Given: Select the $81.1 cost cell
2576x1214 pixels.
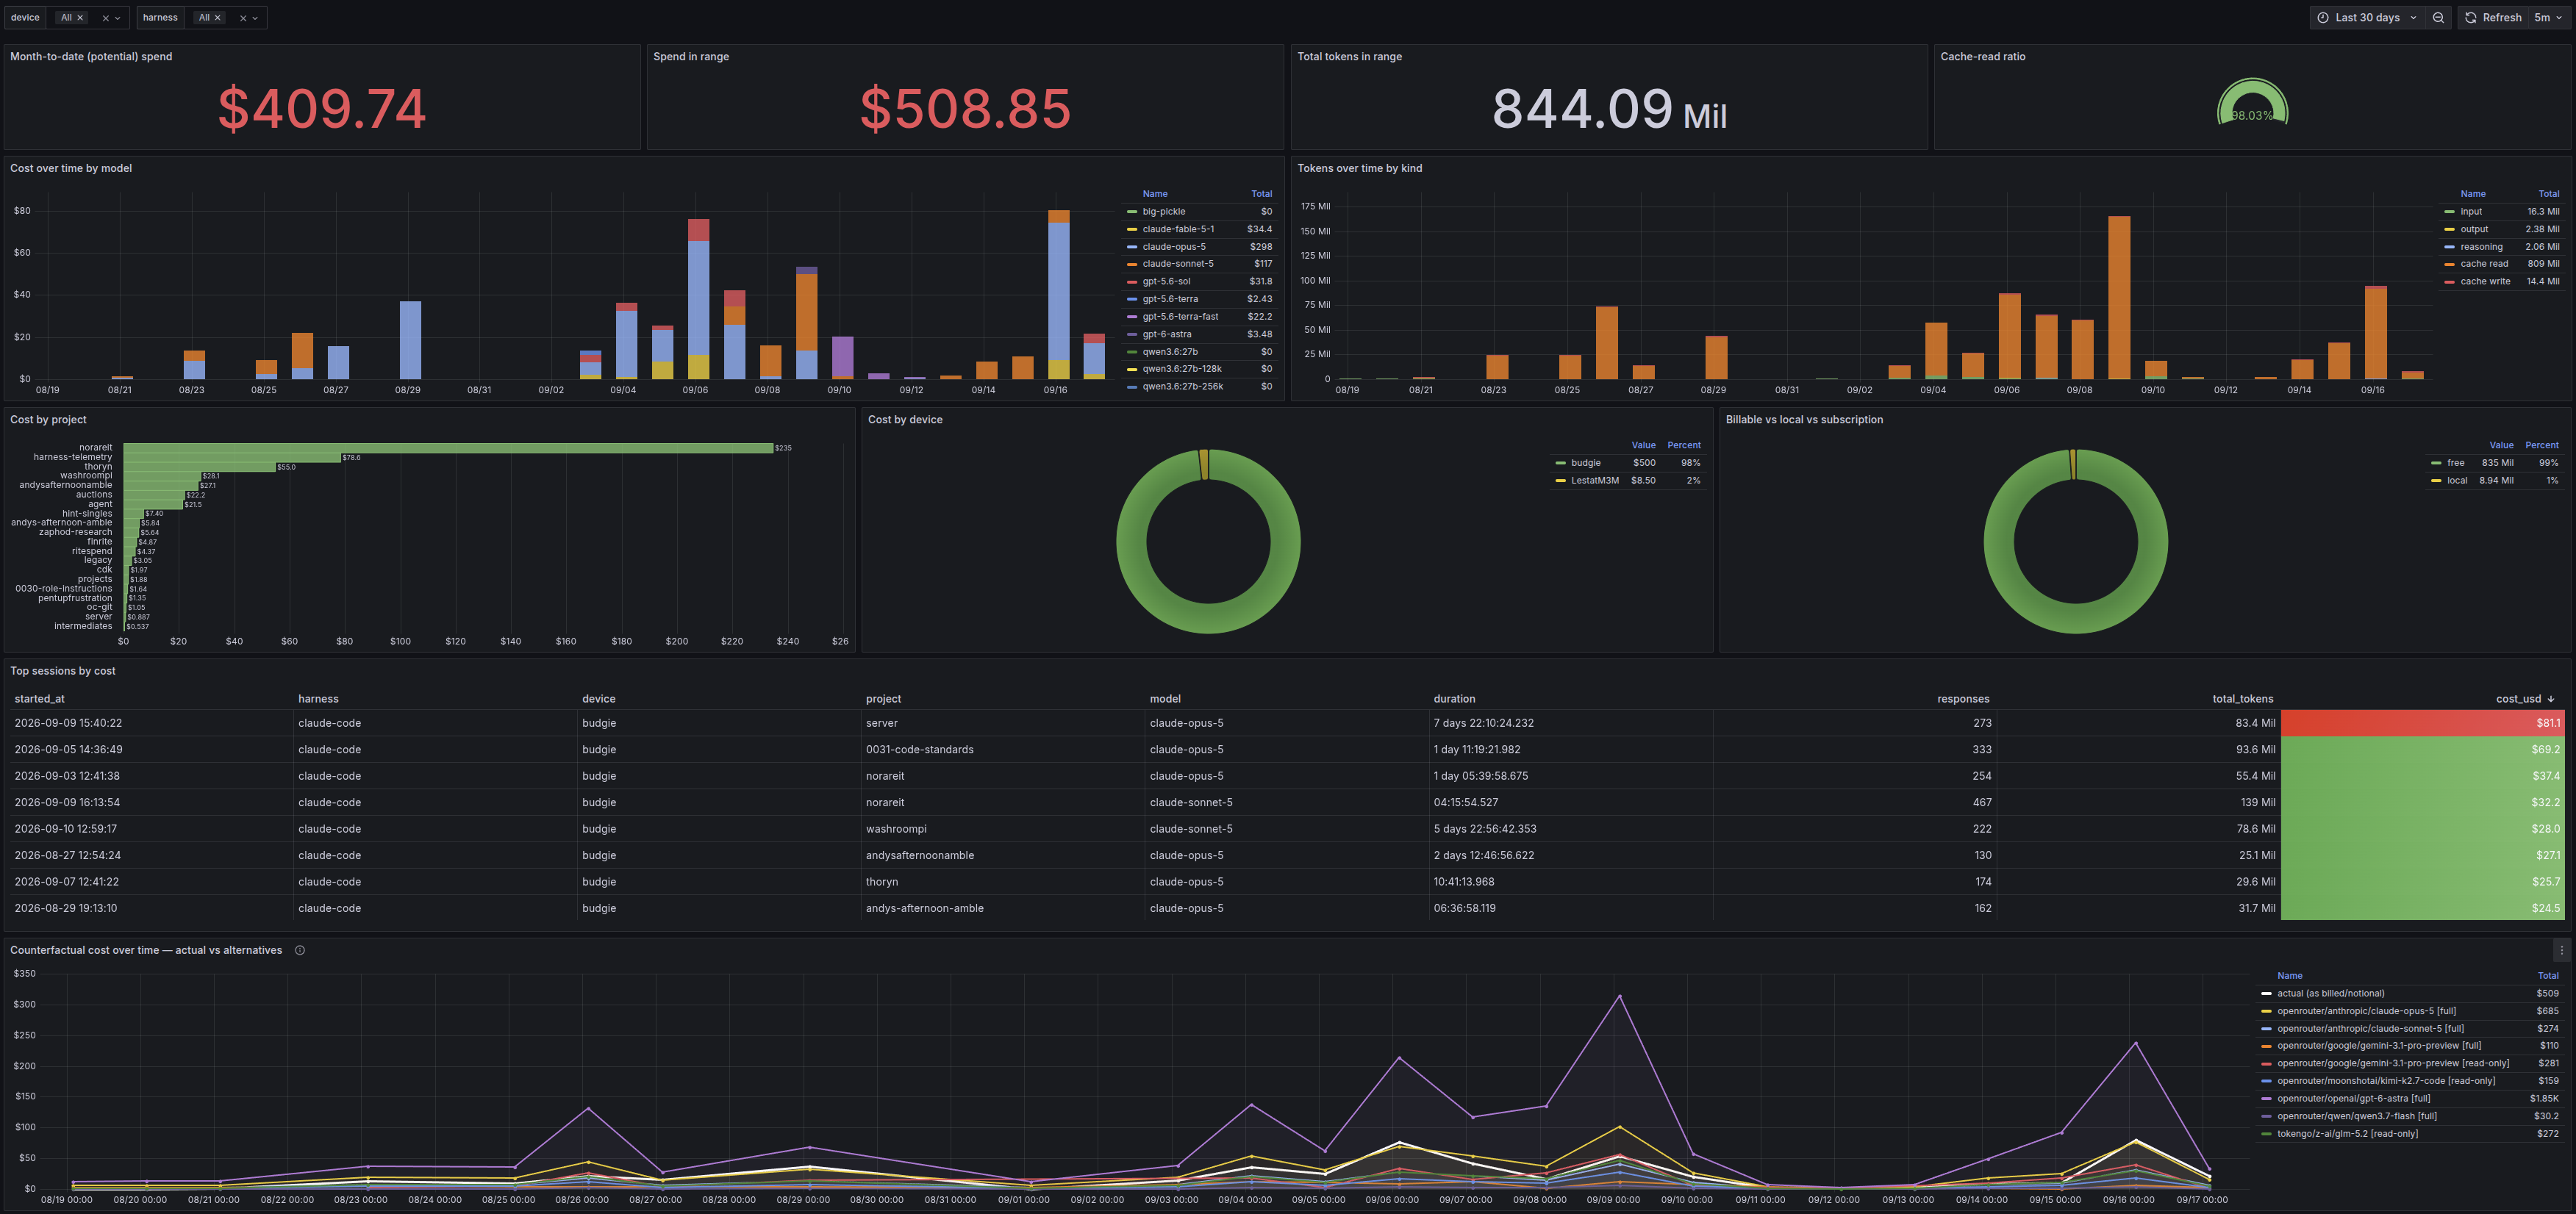Looking at the screenshot, I should [2423, 723].
